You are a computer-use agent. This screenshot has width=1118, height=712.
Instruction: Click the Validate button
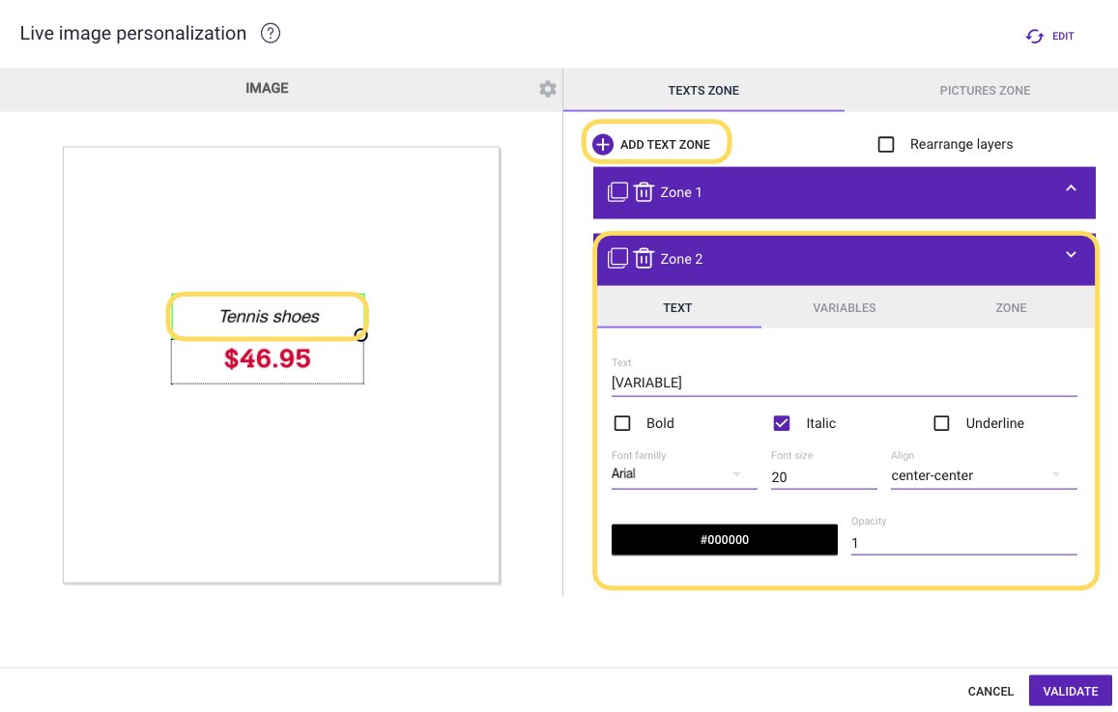[x=1070, y=691]
